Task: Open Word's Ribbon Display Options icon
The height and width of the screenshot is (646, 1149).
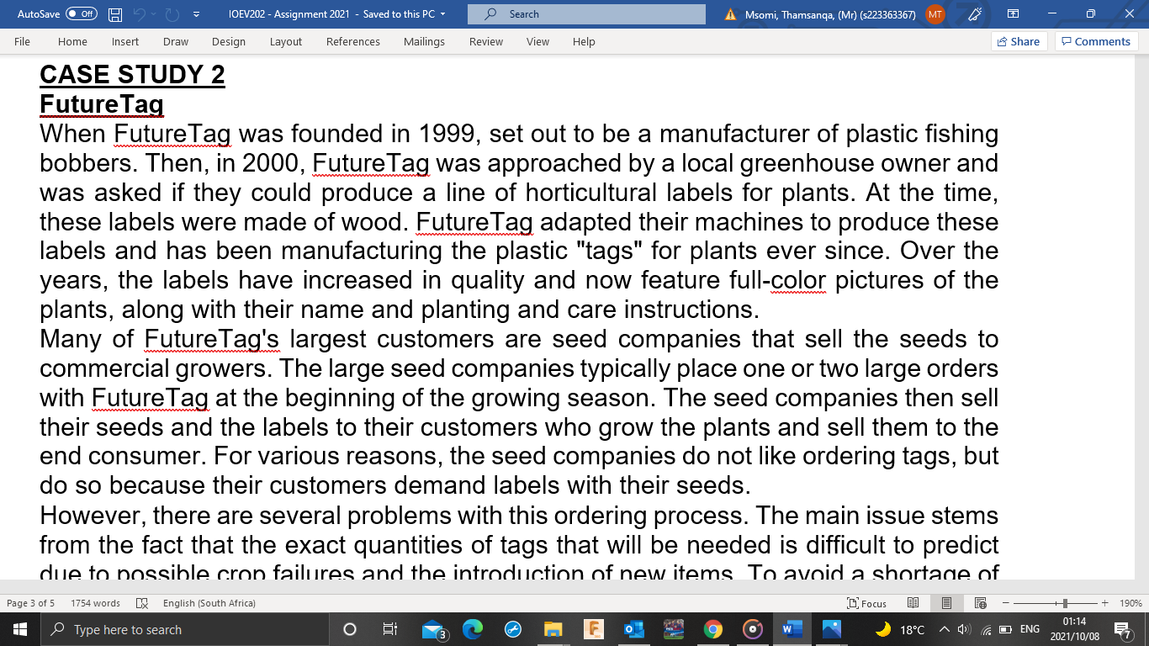Action: point(1012,13)
